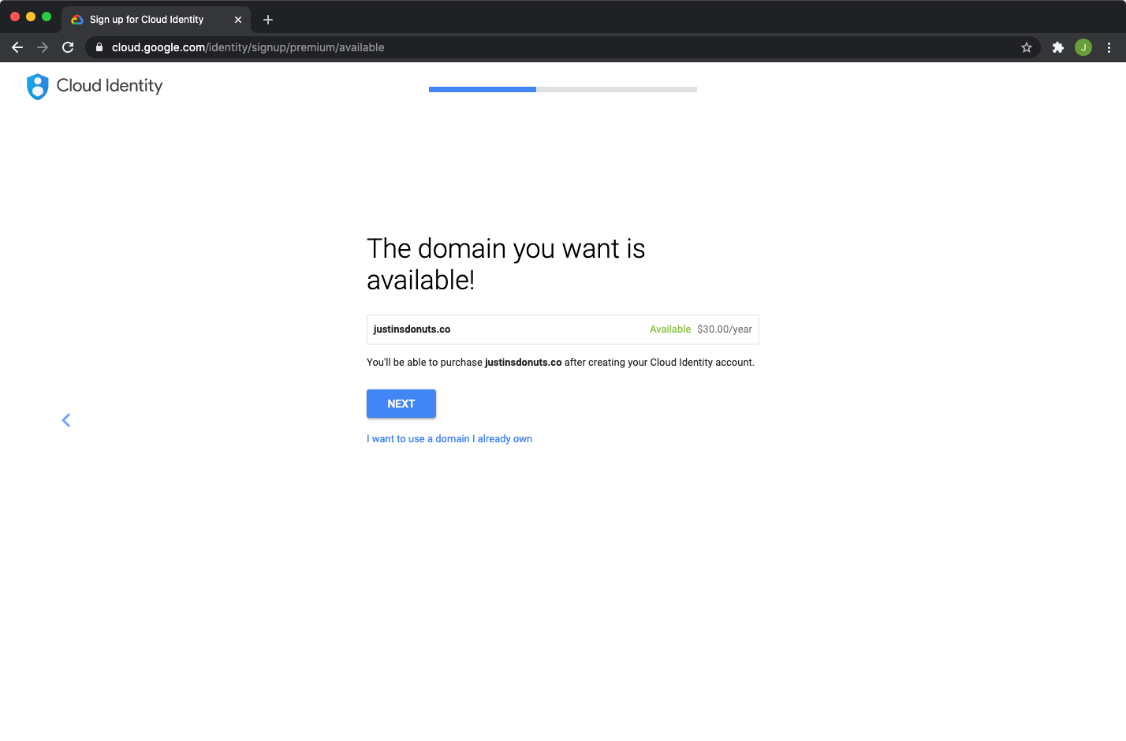Click the green Available status text

point(670,330)
